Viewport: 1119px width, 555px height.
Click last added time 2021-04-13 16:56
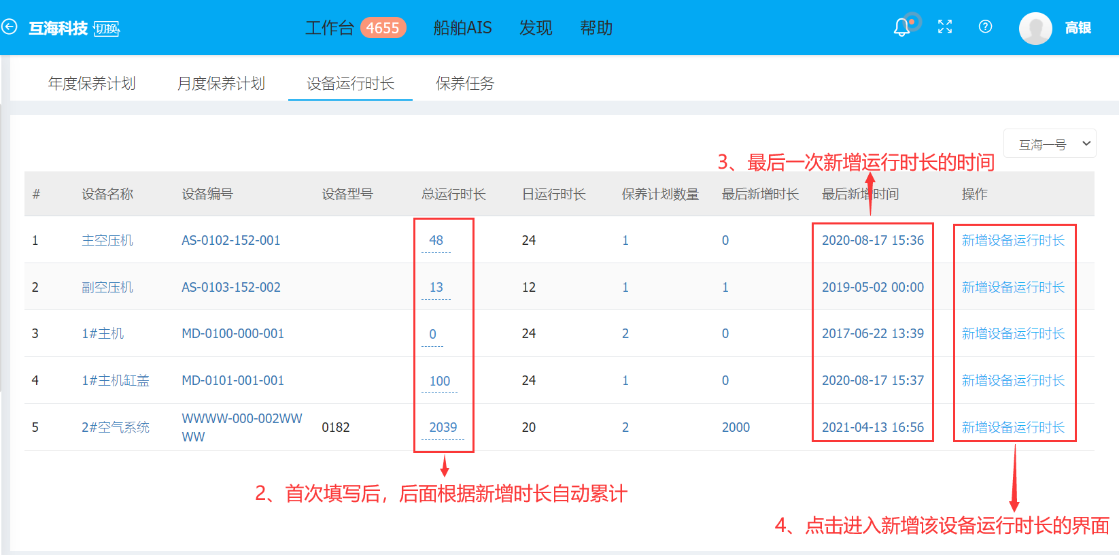click(x=873, y=427)
